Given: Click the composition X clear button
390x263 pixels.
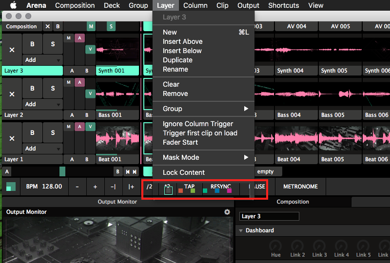Looking at the screenshot, I should point(47,26).
